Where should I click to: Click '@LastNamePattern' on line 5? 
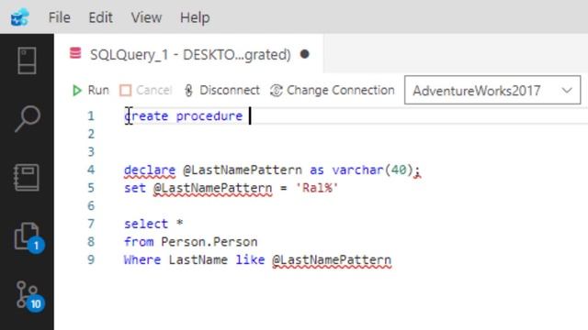tap(212, 188)
